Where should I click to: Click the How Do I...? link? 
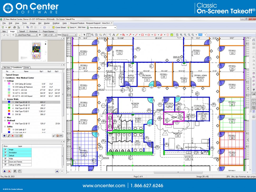pyautogui.click(x=107, y=23)
